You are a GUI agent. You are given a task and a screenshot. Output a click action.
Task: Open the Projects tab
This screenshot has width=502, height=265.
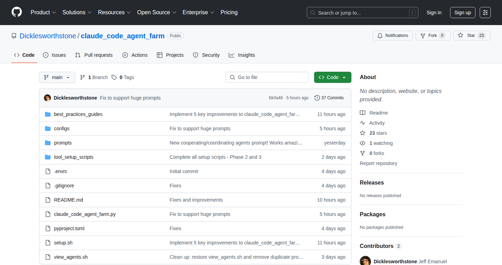[170, 55]
